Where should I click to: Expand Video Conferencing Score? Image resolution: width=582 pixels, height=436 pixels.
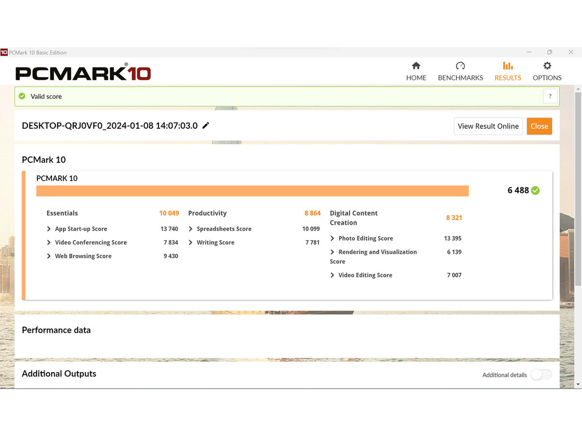(x=48, y=242)
